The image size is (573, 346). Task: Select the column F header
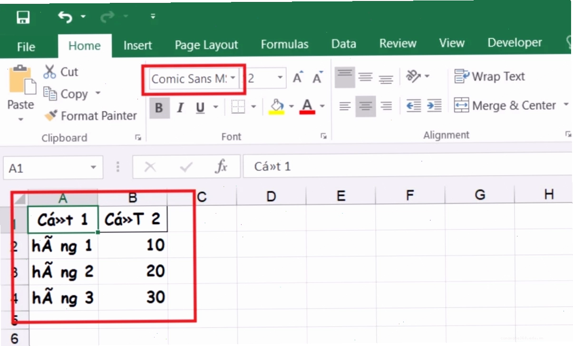(410, 195)
